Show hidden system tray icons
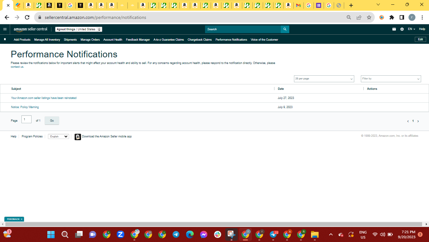The image size is (429, 242). click(331, 234)
